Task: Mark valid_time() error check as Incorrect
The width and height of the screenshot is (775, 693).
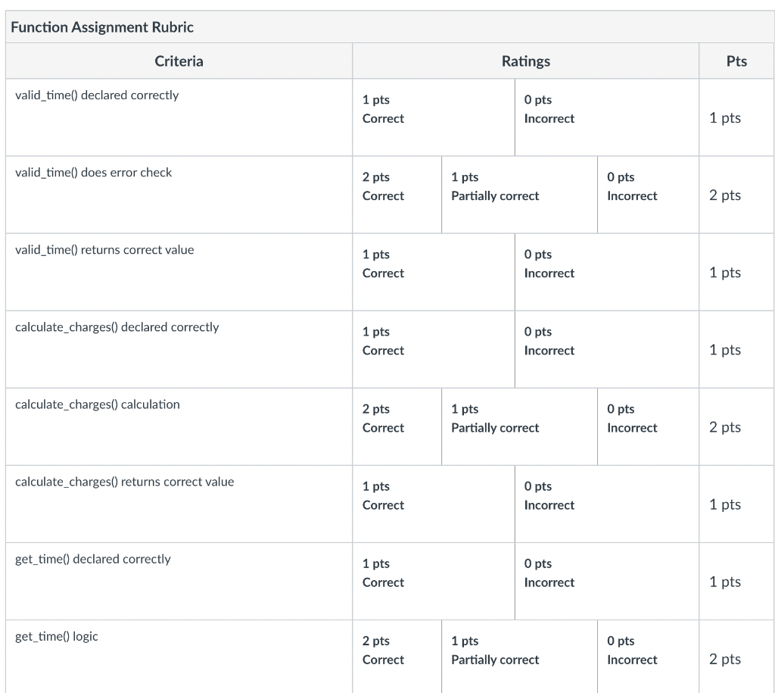Action: coord(648,195)
